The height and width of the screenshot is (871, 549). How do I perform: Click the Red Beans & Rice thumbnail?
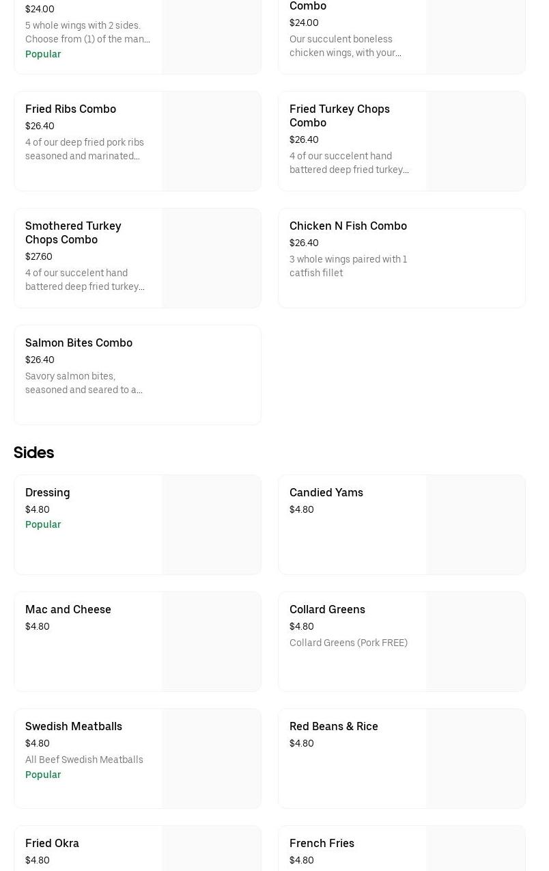click(475, 759)
